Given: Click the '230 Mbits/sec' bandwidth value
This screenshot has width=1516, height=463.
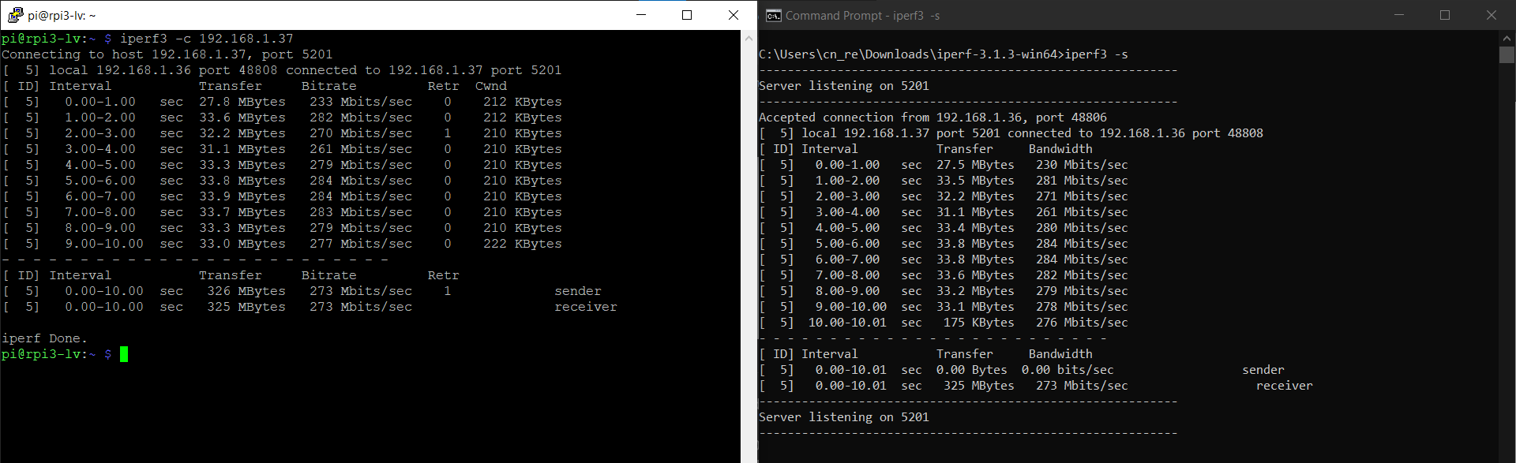Looking at the screenshot, I should [x=1082, y=165].
